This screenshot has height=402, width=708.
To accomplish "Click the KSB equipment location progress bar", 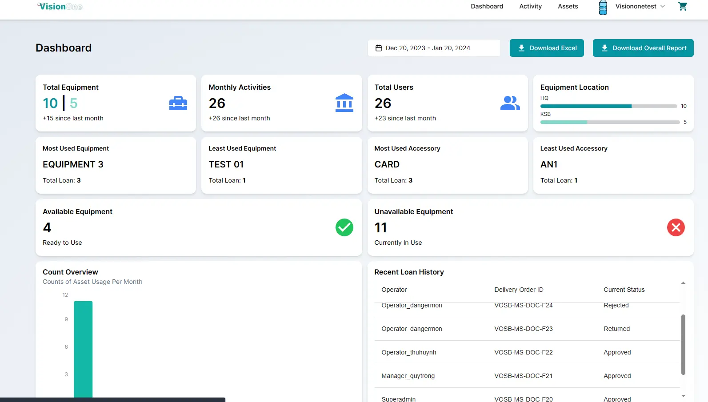I will click(x=610, y=122).
